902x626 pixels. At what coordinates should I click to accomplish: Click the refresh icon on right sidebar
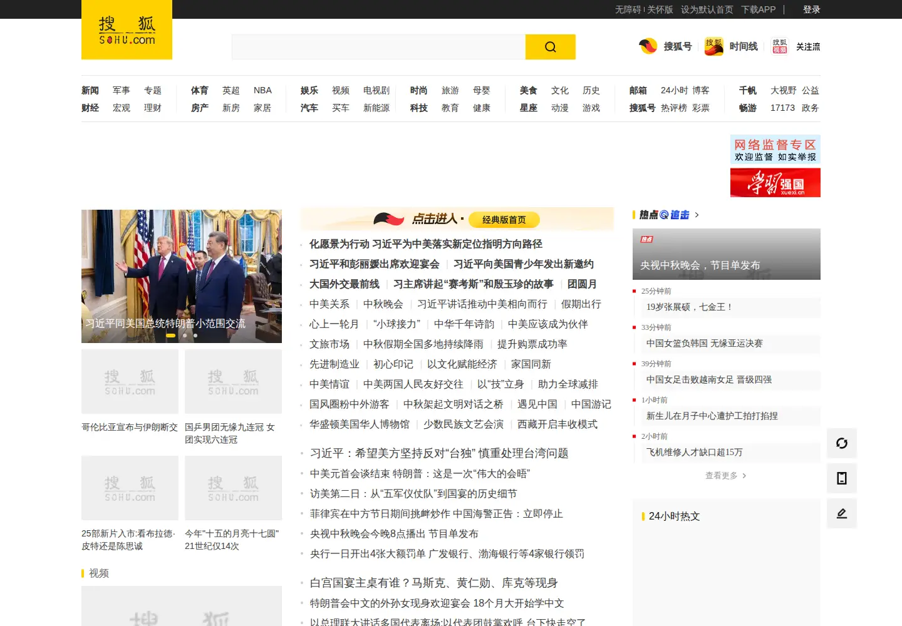[842, 443]
